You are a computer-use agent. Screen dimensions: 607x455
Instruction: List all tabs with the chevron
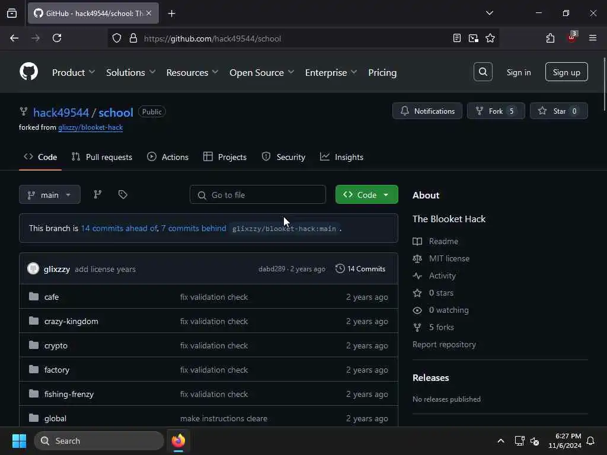tap(489, 13)
